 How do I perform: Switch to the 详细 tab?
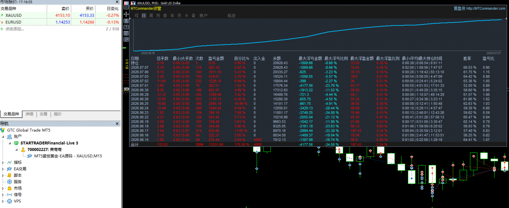point(30,114)
